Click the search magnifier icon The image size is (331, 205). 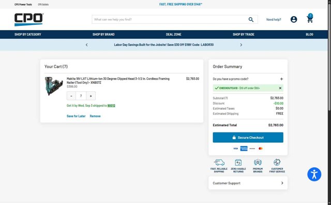click(251, 20)
